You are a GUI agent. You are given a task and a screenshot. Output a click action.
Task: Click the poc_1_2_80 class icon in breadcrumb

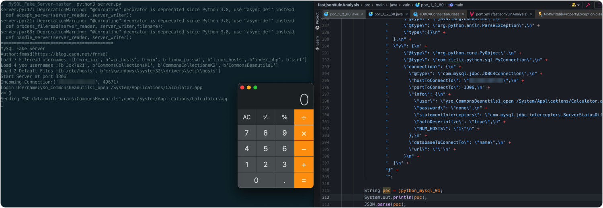tap(417, 5)
